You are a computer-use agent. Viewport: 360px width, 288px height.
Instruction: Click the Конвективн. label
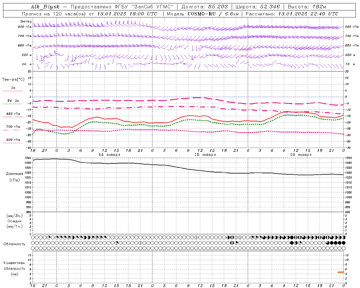click(x=14, y=263)
